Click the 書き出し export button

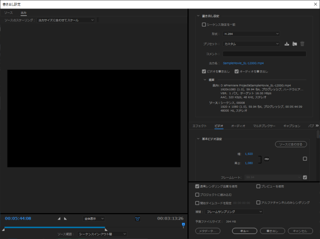click(x=273, y=231)
